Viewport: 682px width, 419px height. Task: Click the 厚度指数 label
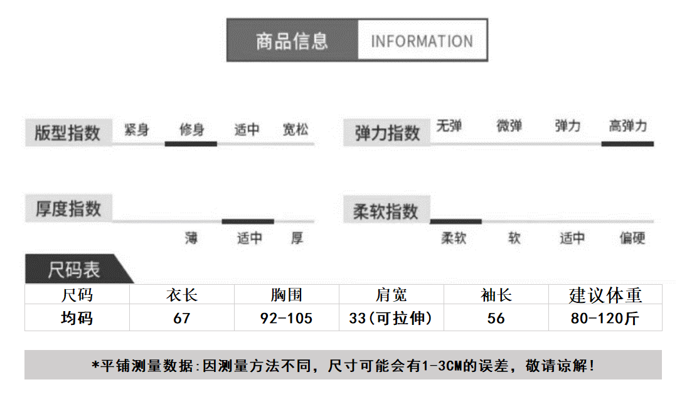(x=68, y=209)
